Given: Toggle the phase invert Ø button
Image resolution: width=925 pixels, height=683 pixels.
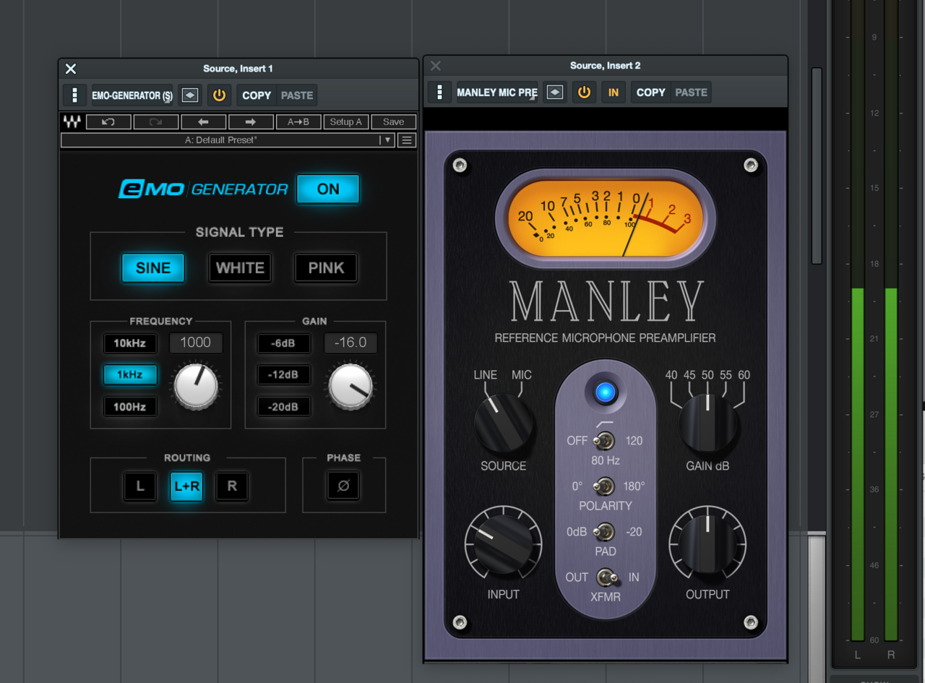Looking at the screenshot, I should tap(343, 486).
